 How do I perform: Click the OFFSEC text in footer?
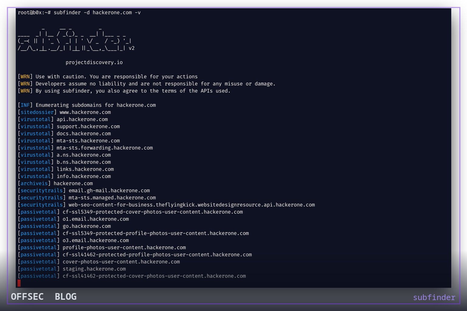click(27, 297)
